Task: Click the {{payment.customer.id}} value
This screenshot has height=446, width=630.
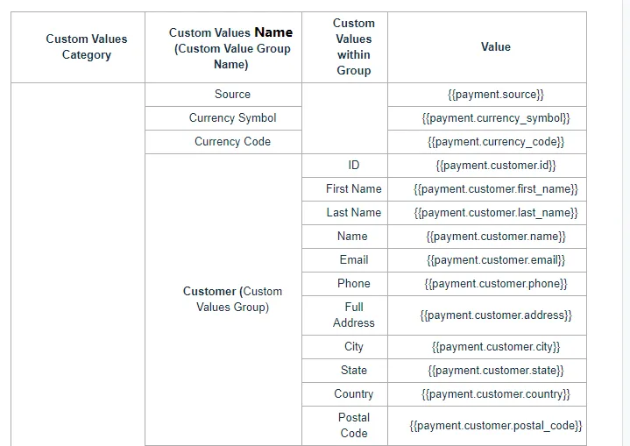Action: point(495,165)
